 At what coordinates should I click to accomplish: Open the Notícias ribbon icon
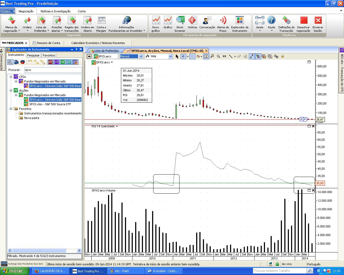tap(192, 24)
